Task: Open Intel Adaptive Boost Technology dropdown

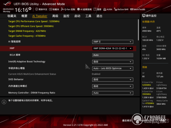Action: coord(113,62)
